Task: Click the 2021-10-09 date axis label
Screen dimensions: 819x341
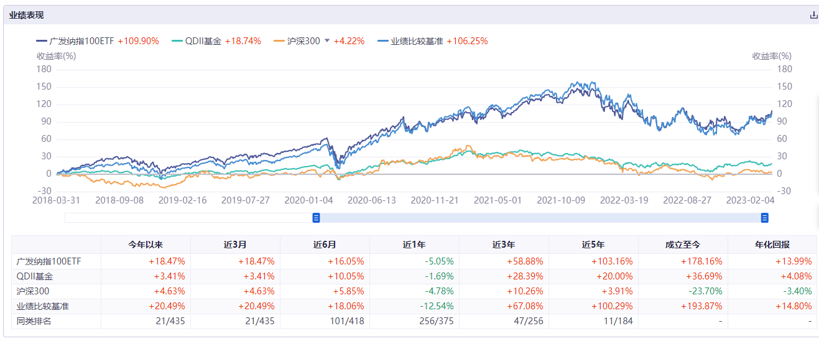Action: coord(561,200)
